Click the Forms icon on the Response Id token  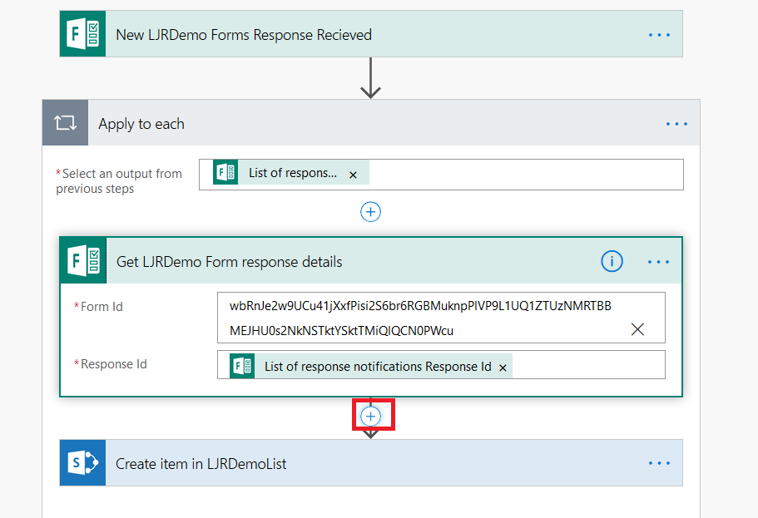[x=242, y=366]
